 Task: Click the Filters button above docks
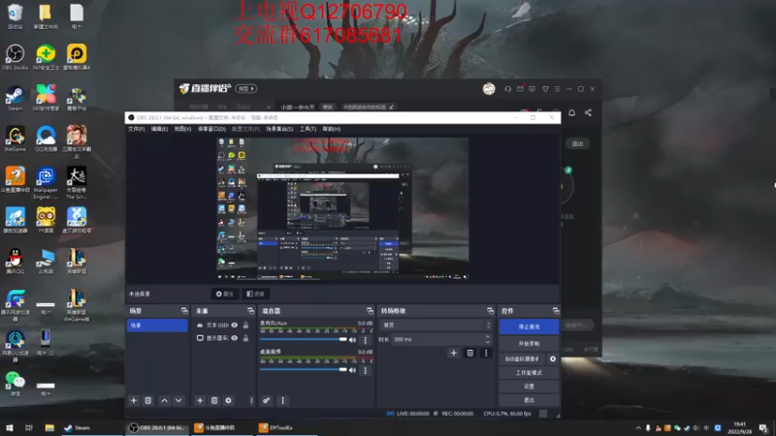click(x=256, y=294)
